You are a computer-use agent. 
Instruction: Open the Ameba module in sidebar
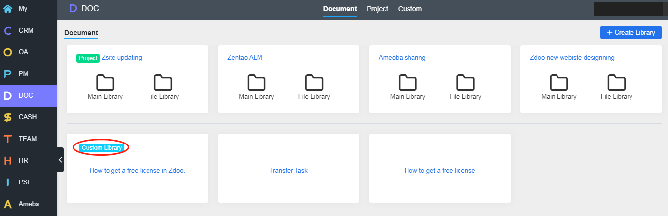[28, 204]
